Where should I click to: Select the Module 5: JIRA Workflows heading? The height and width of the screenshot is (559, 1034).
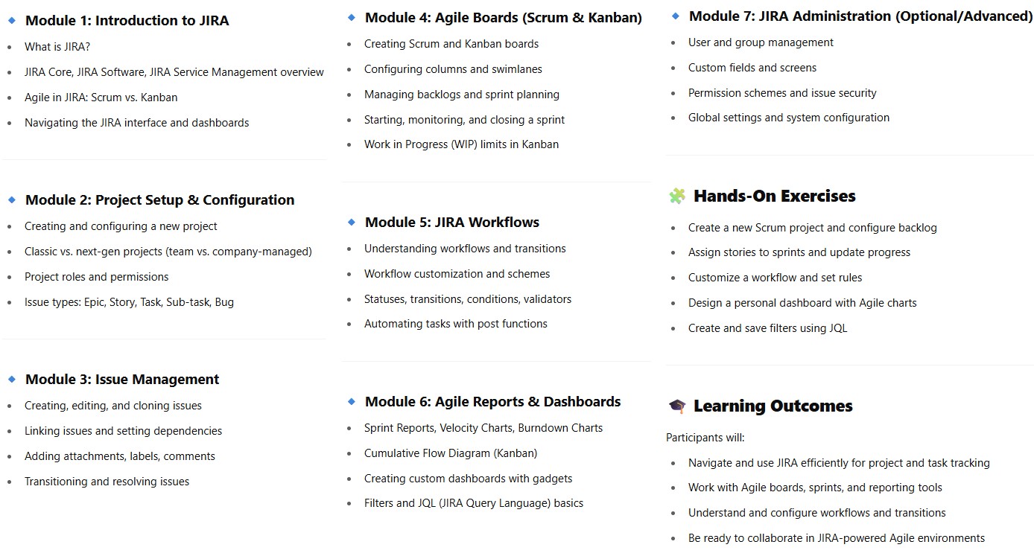coord(452,222)
